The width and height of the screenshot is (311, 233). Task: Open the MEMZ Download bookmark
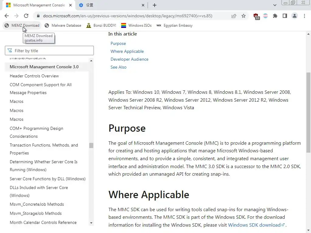(x=22, y=25)
